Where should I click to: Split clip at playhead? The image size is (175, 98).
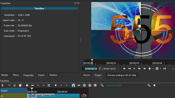49,85
